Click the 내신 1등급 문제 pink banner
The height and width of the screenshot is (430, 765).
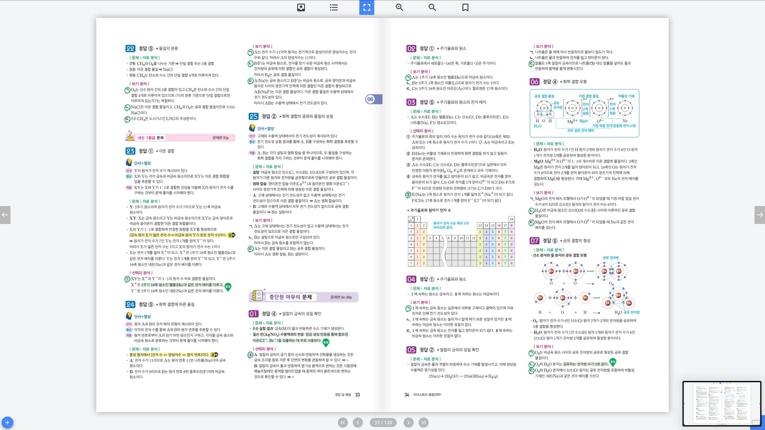(180, 138)
